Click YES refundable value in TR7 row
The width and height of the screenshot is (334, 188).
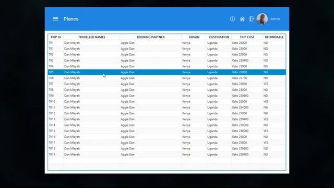(266, 84)
